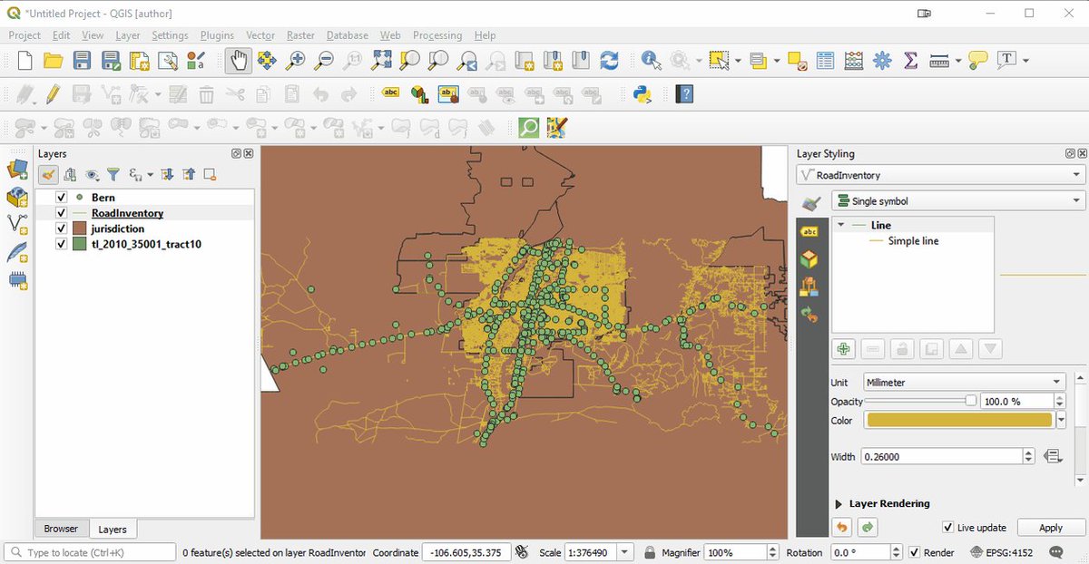The image size is (1089, 564).
Task: Click the undo style change button
Action: (842, 527)
